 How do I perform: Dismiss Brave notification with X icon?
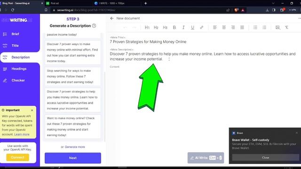click(297, 133)
